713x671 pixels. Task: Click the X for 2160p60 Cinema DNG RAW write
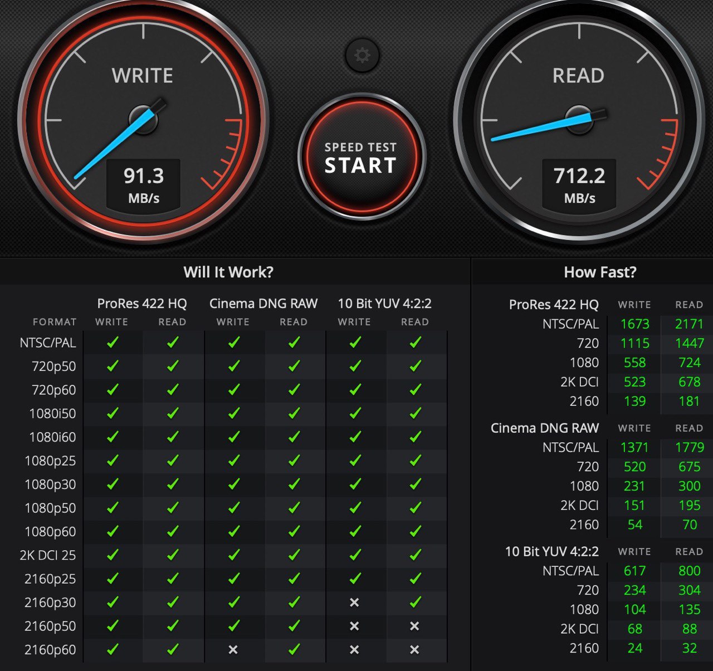click(233, 649)
